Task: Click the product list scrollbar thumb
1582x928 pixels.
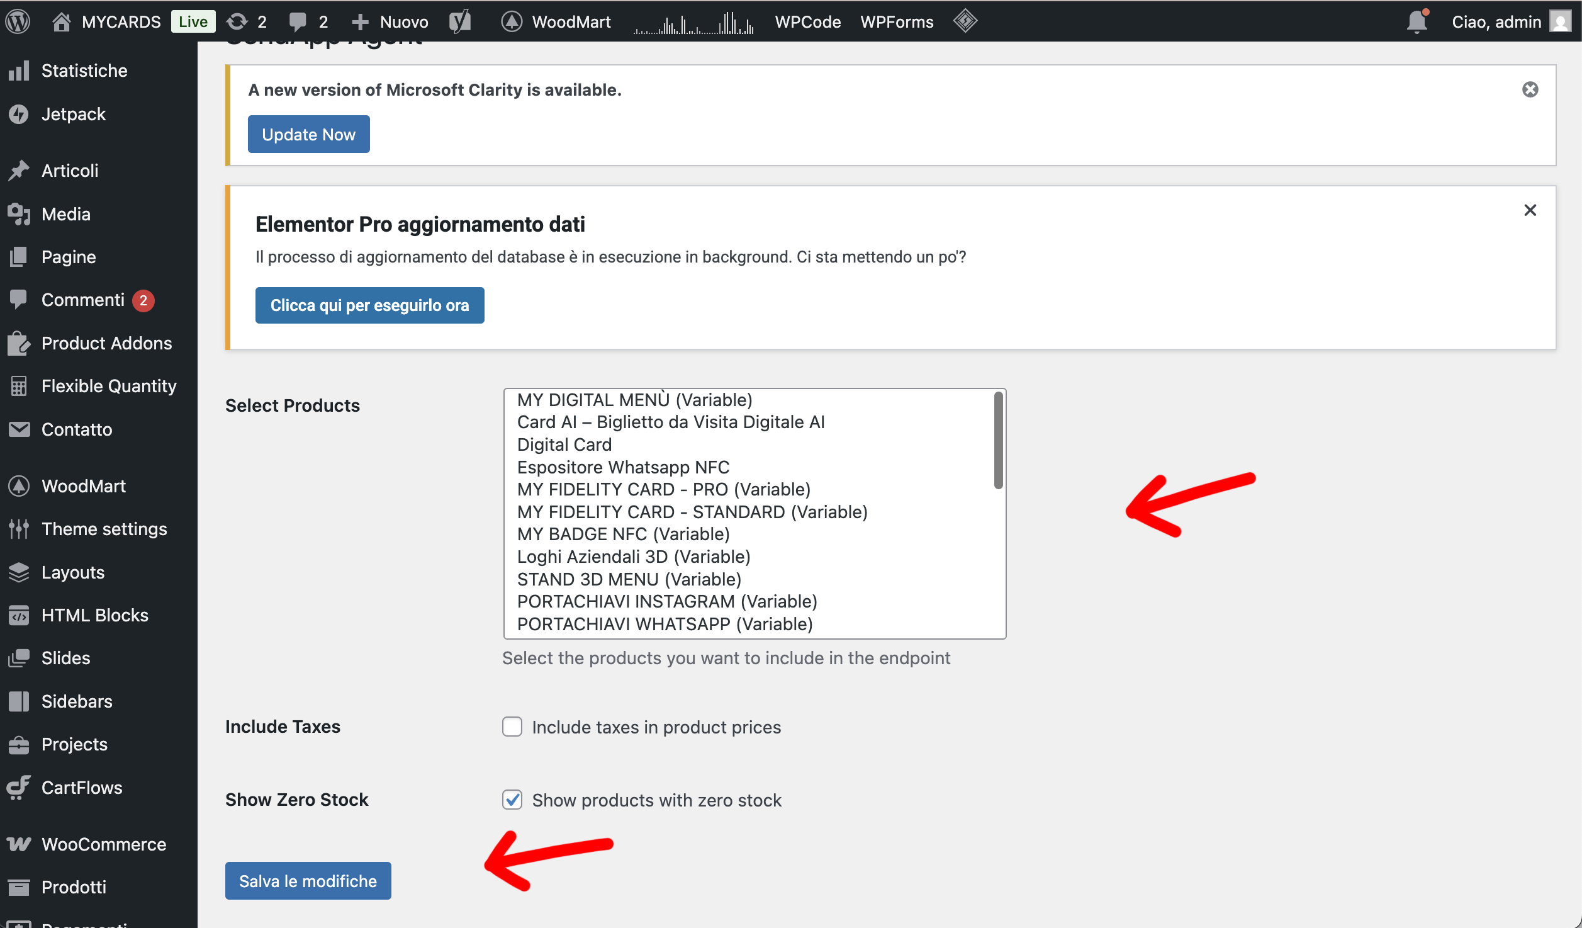Action: pyautogui.click(x=998, y=441)
